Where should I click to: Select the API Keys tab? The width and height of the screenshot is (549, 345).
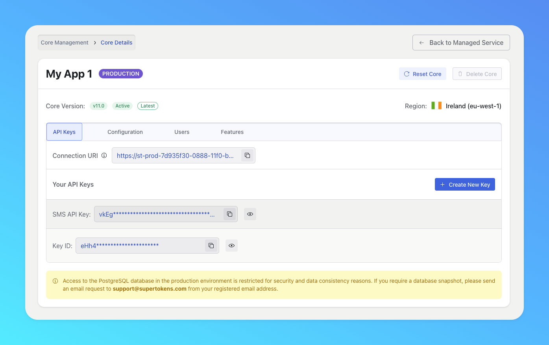(x=64, y=132)
